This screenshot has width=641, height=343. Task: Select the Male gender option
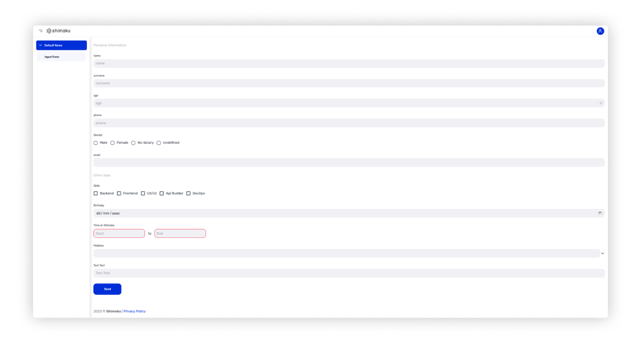point(96,143)
